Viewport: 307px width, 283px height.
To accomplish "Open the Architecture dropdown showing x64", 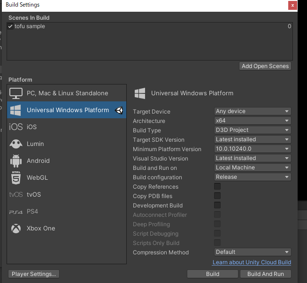I will [x=253, y=121].
